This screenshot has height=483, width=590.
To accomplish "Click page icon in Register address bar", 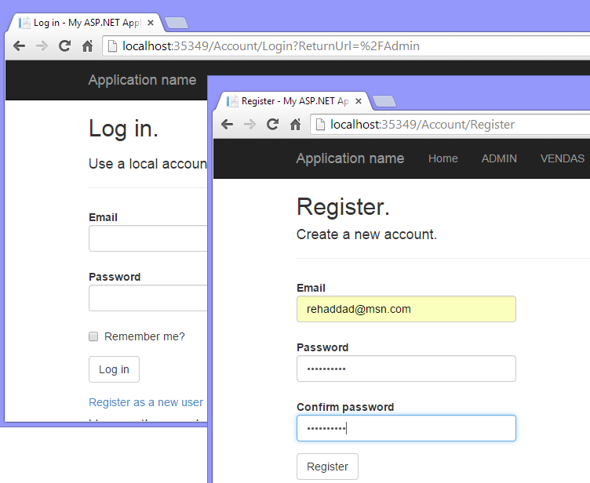I will tap(320, 124).
